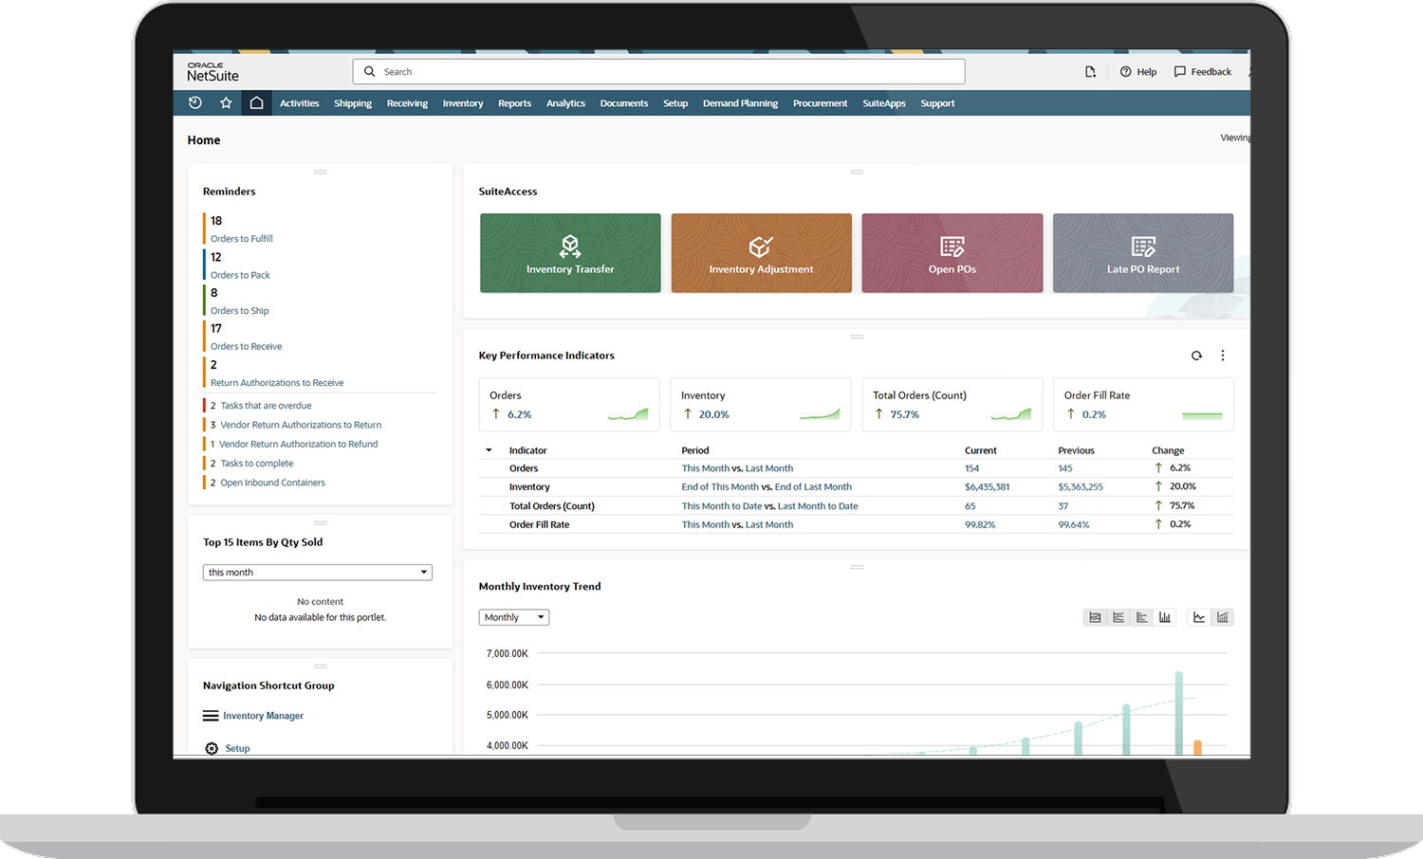This screenshot has height=859, width=1423.
Task: Click Total Orders previous value 37
Action: (1063, 506)
